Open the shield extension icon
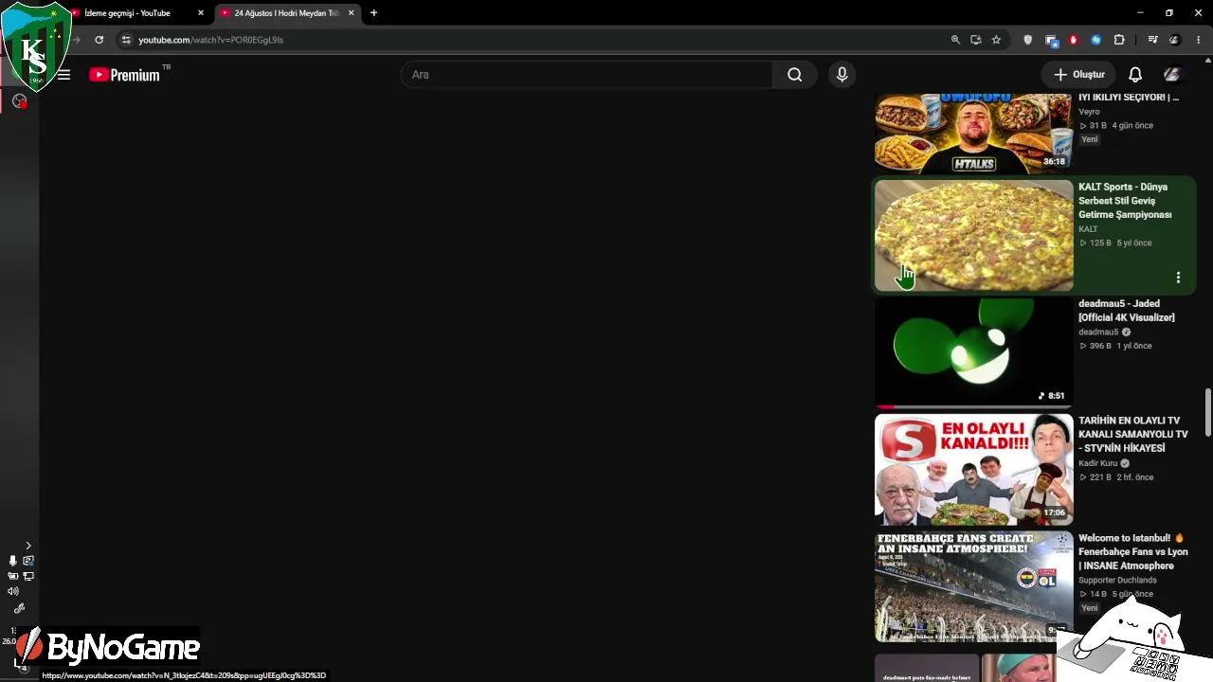The height and width of the screenshot is (682, 1213). pos(1028,40)
